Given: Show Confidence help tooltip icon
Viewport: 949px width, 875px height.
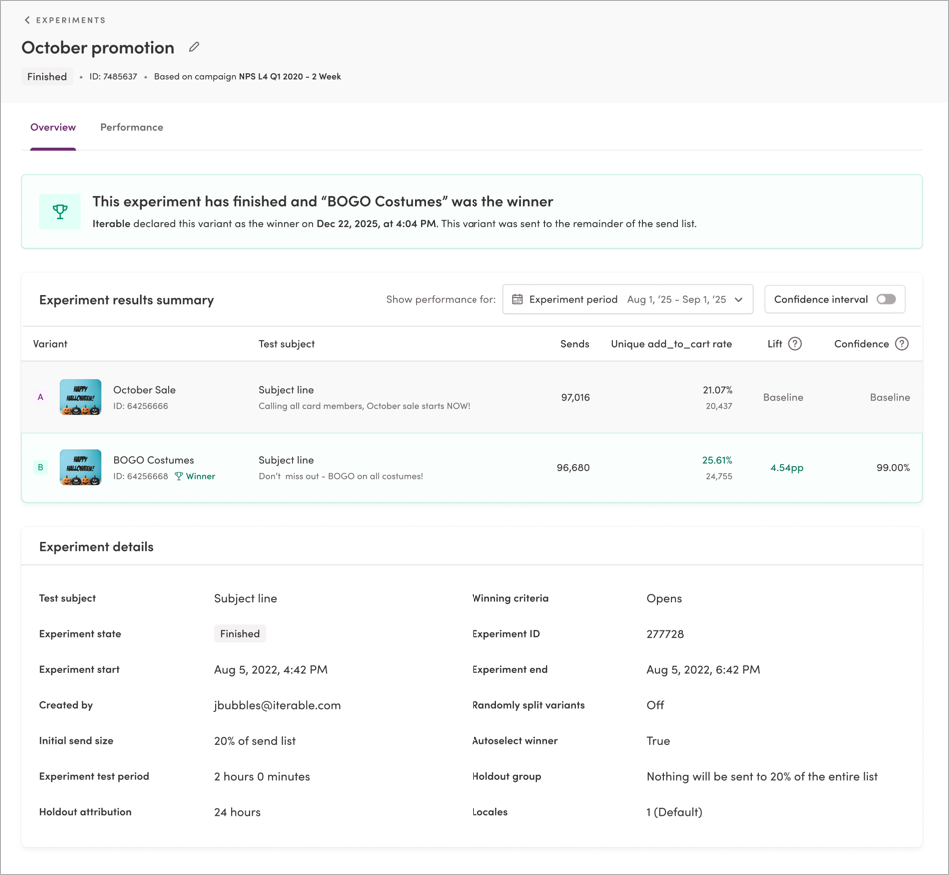Looking at the screenshot, I should (x=902, y=344).
